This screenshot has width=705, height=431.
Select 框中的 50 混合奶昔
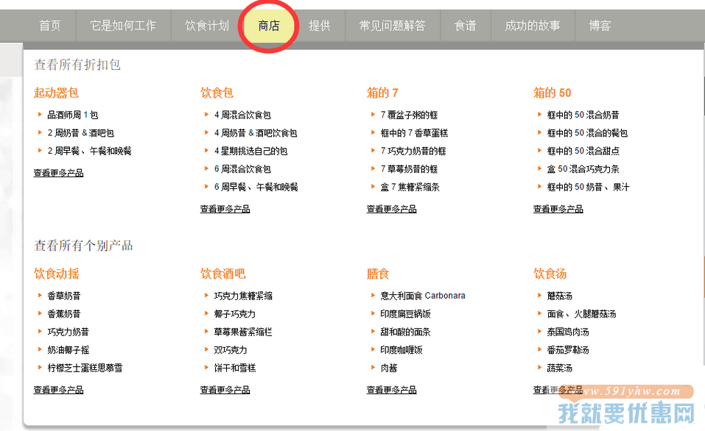(583, 115)
